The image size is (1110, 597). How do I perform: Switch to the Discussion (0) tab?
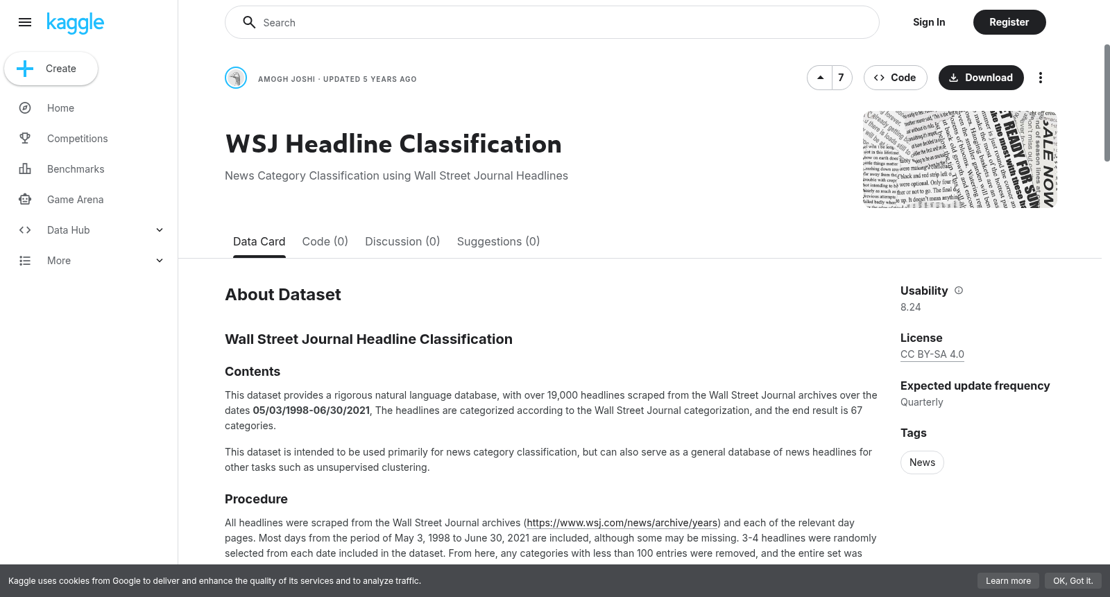(403, 241)
